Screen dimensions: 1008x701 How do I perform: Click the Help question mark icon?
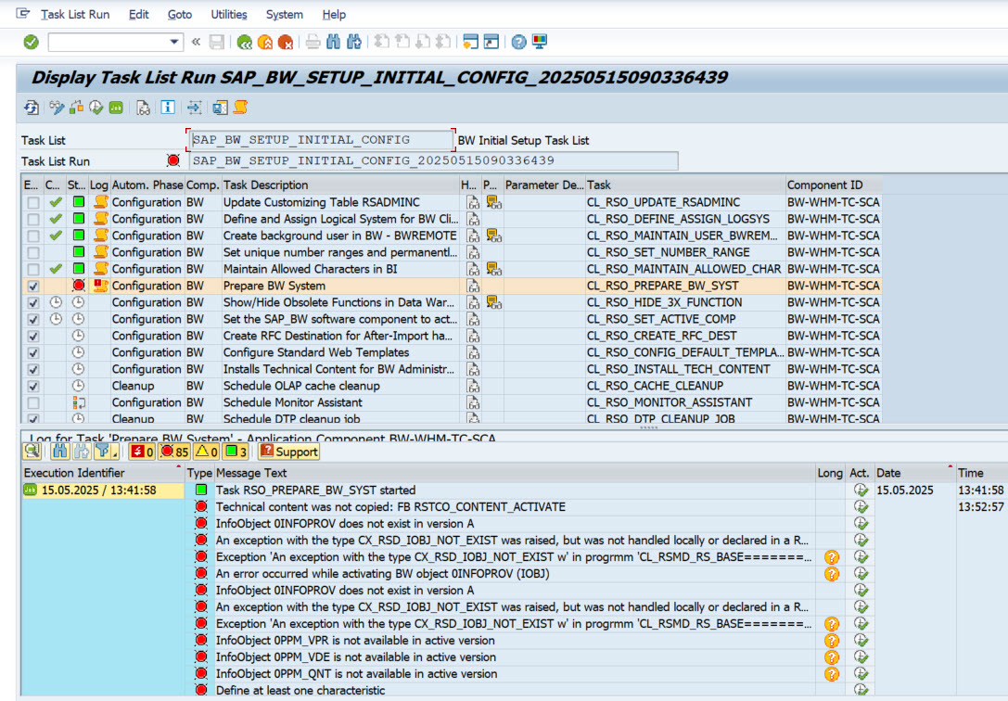(518, 43)
